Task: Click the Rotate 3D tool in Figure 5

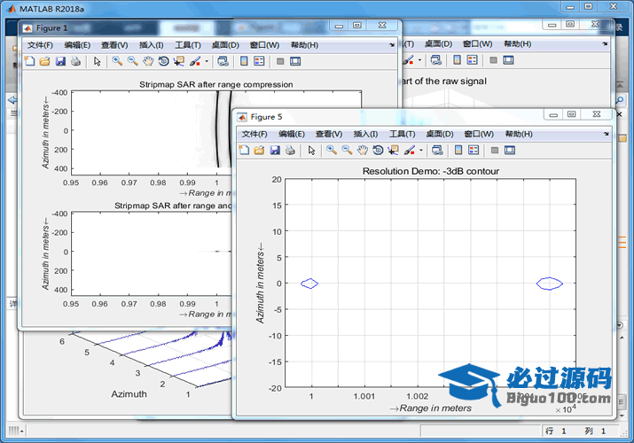Action: [x=377, y=151]
